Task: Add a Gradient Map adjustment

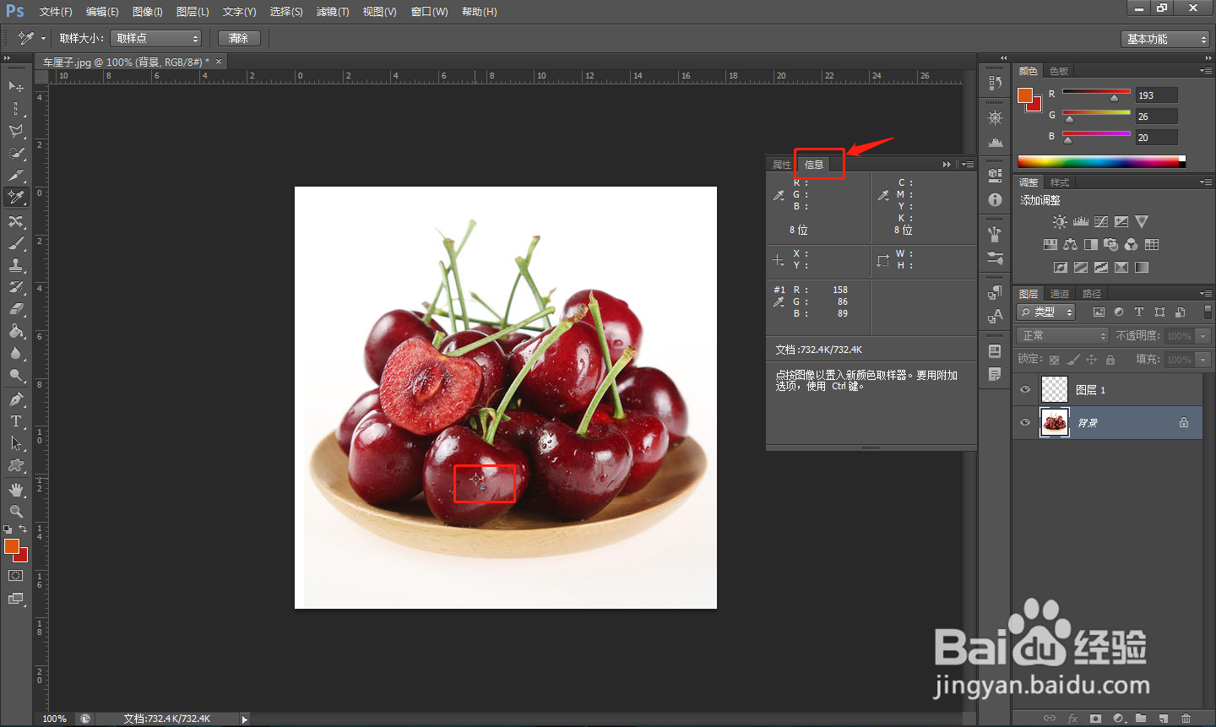Action: (x=1142, y=268)
